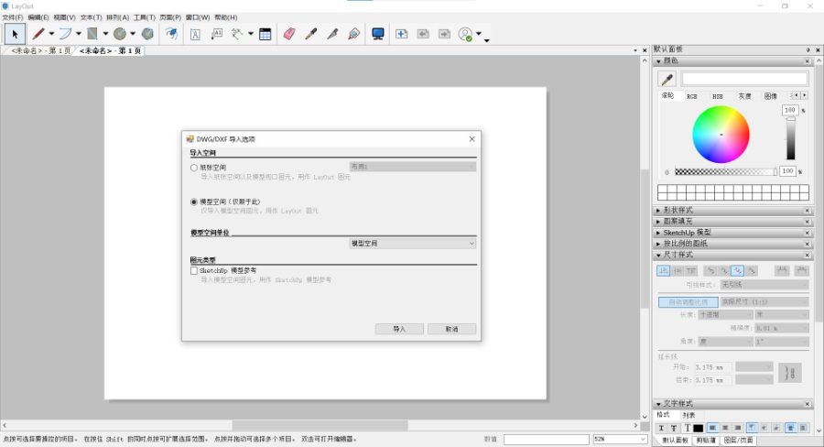The width and height of the screenshot is (824, 447).
Task: Click the user account icon in toolbar
Action: tap(466, 34)
